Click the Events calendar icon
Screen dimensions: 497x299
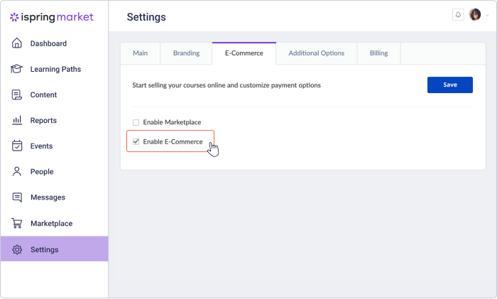[x=17, y=146]
